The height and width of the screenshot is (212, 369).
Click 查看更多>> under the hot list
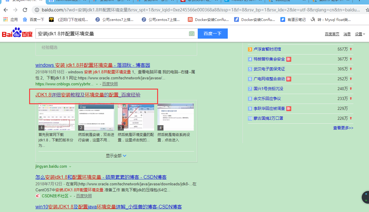343,128
